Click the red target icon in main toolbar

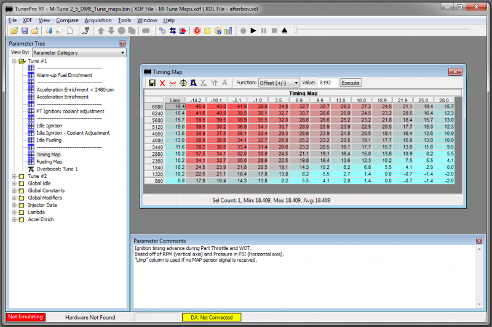(197, 30)
